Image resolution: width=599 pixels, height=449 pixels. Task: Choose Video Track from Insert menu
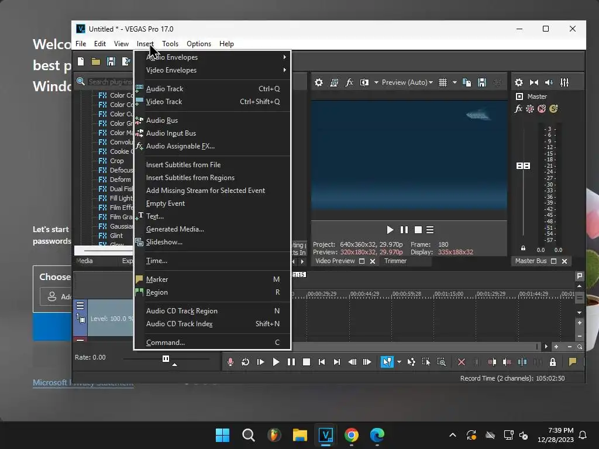pos(212,102)
